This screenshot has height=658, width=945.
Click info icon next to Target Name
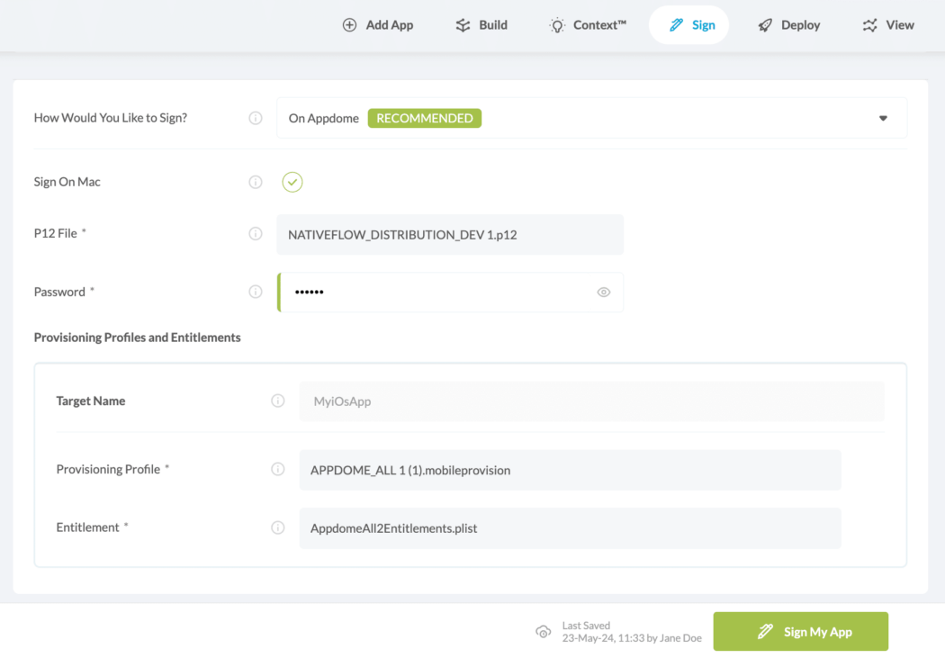(278, 401)
